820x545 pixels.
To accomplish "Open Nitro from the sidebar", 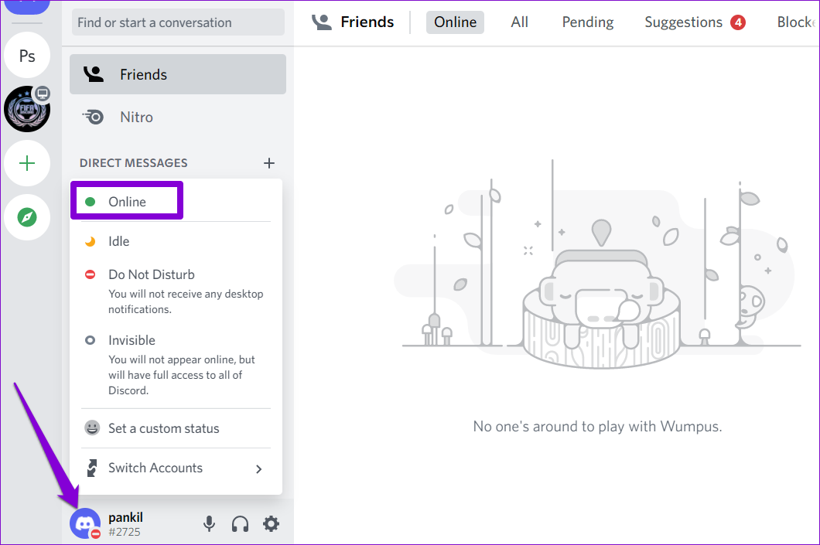I will 178,117.
